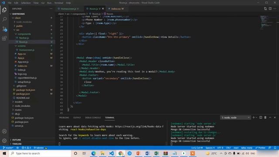Click Explorer more actions ellipsis

(51, 9)
